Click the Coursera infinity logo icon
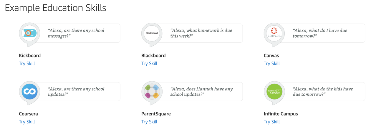 tap(29, 92)
